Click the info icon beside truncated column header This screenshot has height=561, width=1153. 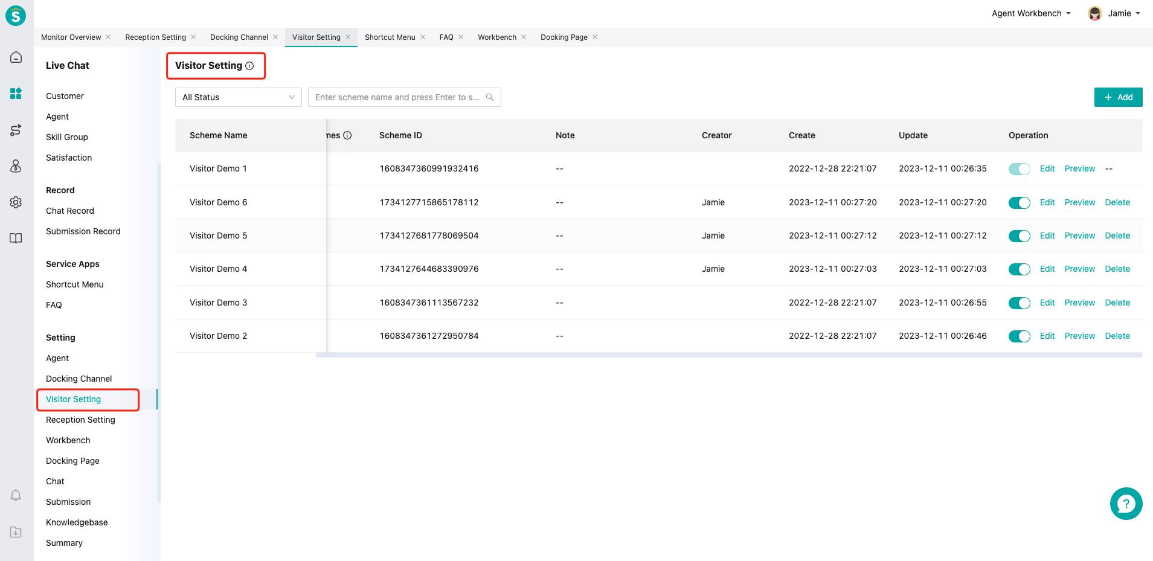[347, 135]
